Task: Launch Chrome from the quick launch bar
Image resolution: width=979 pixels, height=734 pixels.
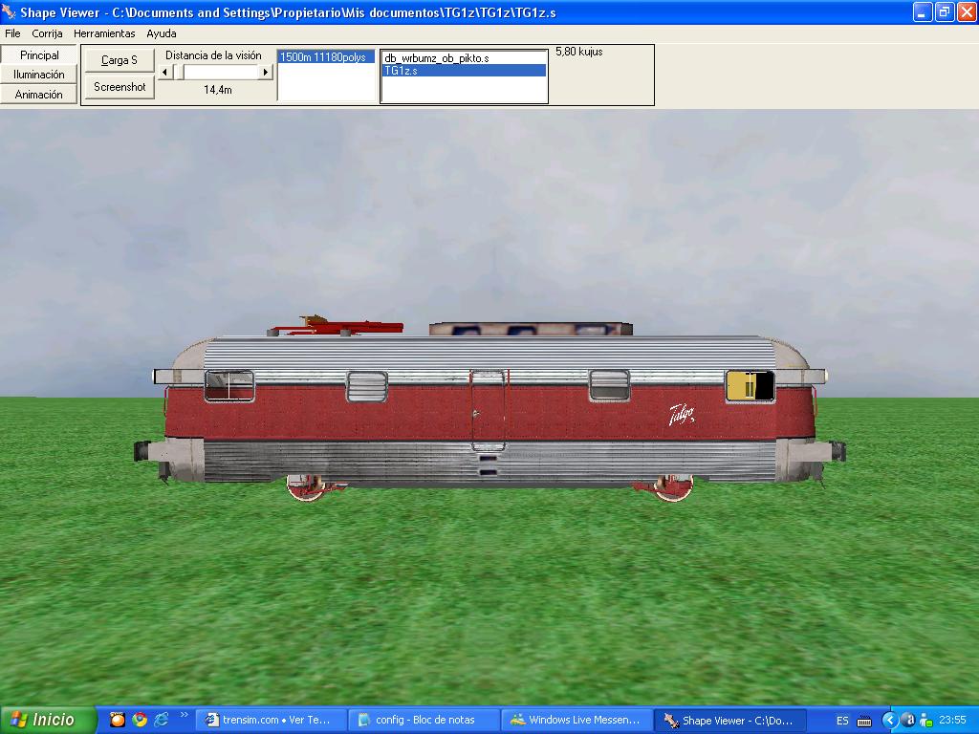Action: click(x=140, y=720)
